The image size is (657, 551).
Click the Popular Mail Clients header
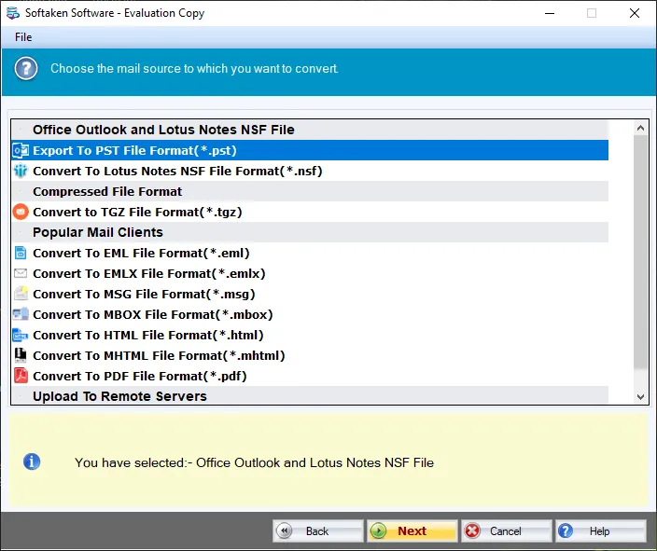310,232
